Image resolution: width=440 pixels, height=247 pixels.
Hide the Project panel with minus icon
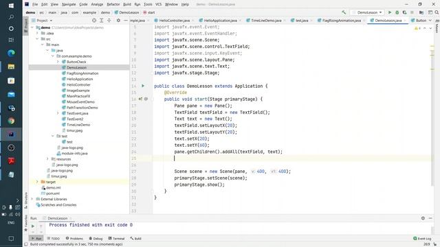pos(126,21)
